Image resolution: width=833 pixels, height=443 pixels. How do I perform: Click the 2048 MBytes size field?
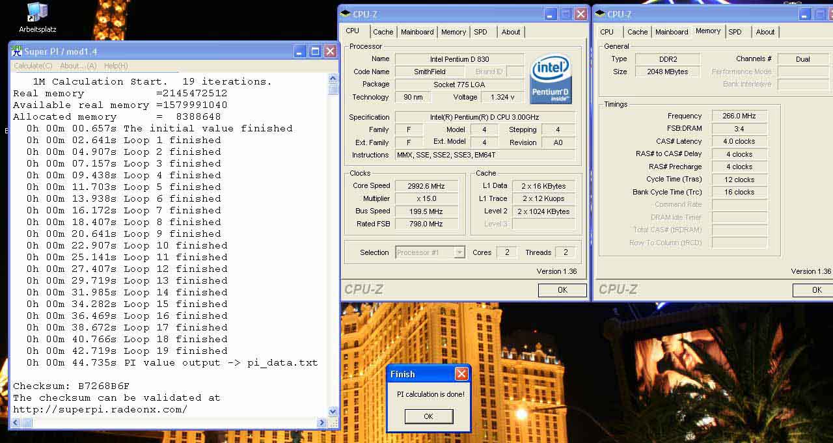(667, 72)
